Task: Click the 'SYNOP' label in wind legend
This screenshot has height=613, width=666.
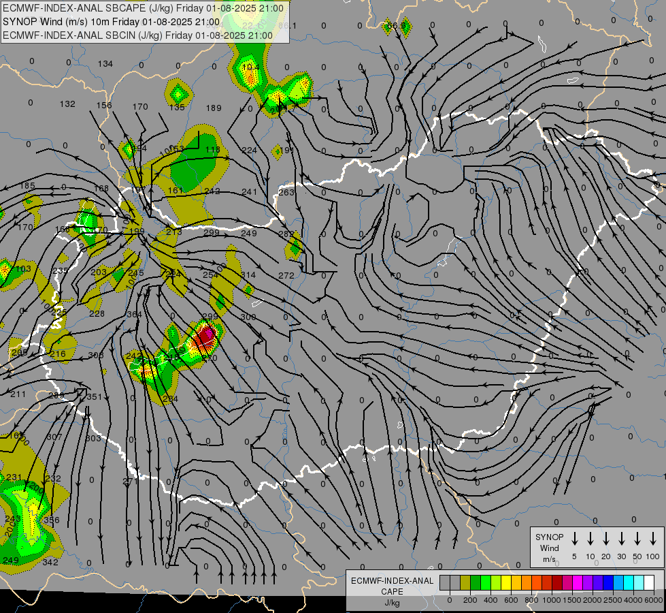Action: pos(549,537)
